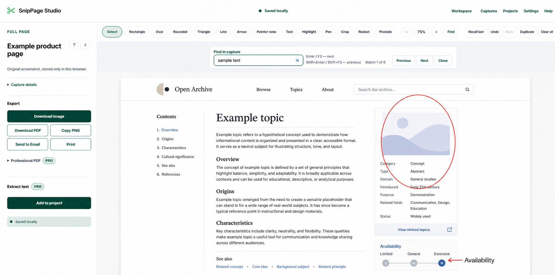The width and height of the screenshot is (555, 275).
Task: Zoom out with the minus button
Action: 406,32
